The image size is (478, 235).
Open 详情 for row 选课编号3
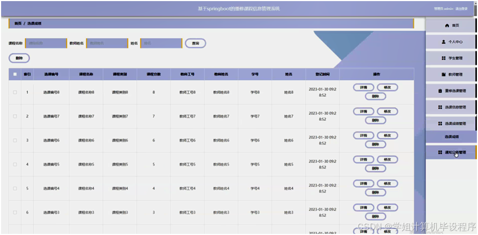tap(364, 208)
